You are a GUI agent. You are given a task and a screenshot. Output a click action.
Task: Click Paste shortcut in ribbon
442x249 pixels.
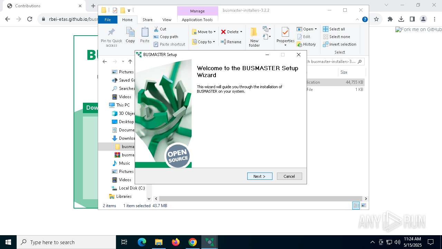click(169, 44)
